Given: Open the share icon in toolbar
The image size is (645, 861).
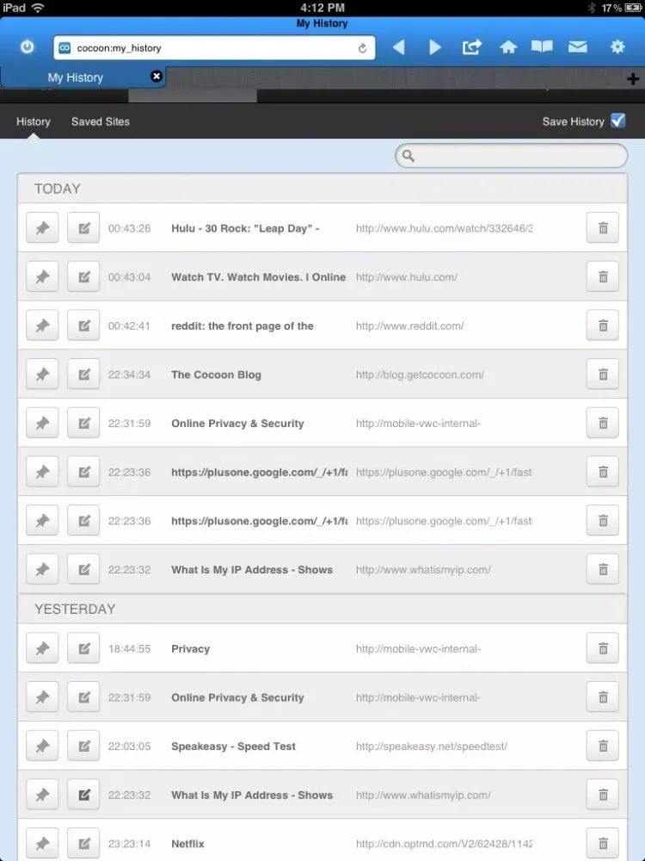Looking at the screenshot, I should 471,47.
